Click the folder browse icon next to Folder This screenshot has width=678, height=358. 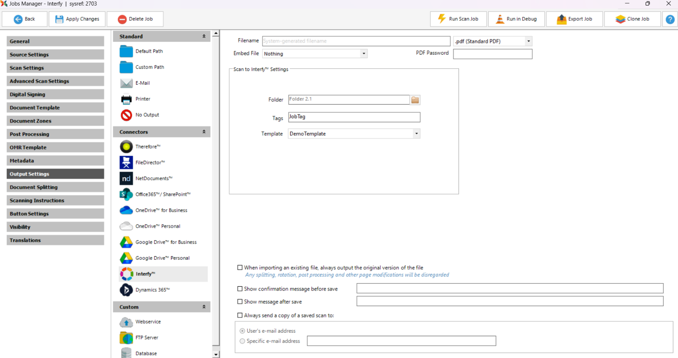click(415, 100)
